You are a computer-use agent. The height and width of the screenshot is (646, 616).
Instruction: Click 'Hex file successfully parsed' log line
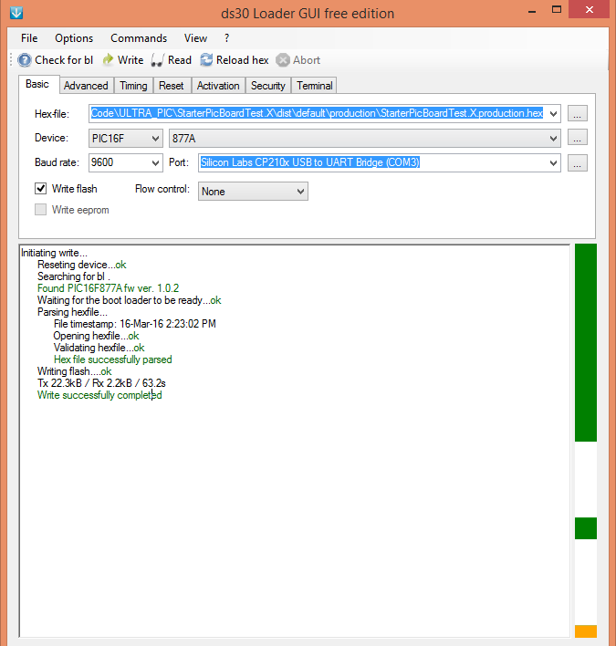pyautogui.click(x=113, y=359)
